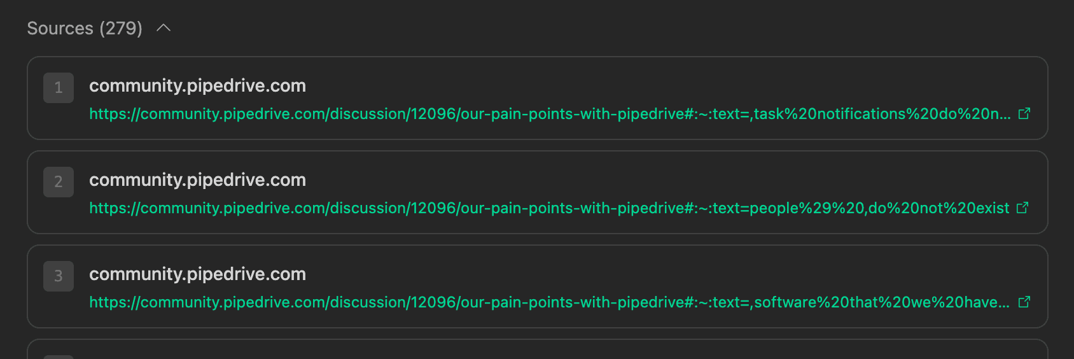Open URL containing software%20that%20we%20have

[x=549, y=302]
